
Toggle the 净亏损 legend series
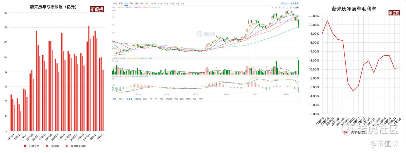tap(52, 146)
